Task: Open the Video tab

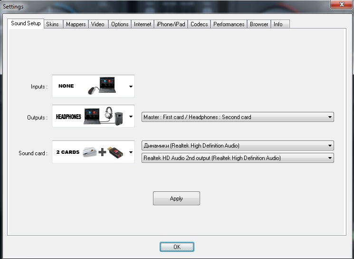Action: click(98, 24)
